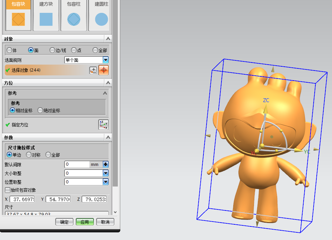The height and width of the screenshot is (240, 332).
Task: Open the 选面规则 dropdown showing 单个面
Action: 87,60
